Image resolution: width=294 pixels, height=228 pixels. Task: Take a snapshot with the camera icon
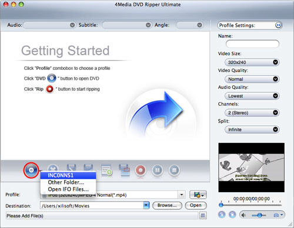(x=276, y=215)
